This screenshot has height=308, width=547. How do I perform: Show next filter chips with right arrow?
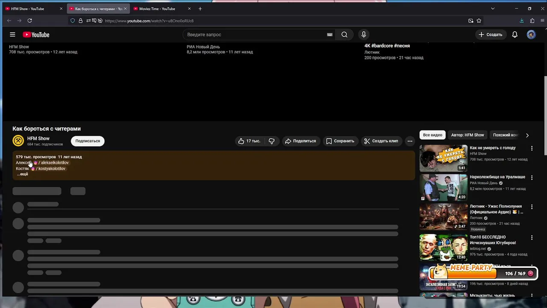pyautogui.click(x=527, y=135)
